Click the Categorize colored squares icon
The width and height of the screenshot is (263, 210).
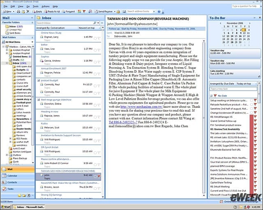coord(79,11)
